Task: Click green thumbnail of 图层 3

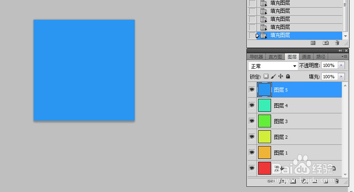Action: 264,121
